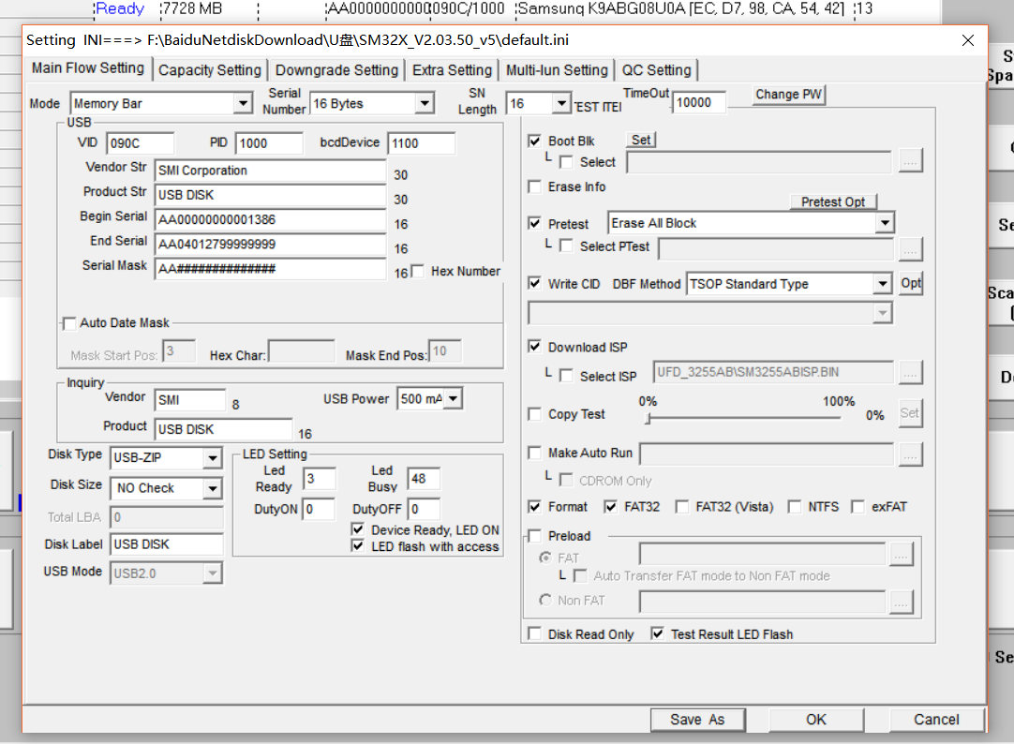Click the Led Busy value field 48
Image resolution: width=1014 pixels, height=744 pixels.
click(x=424, y=479)
